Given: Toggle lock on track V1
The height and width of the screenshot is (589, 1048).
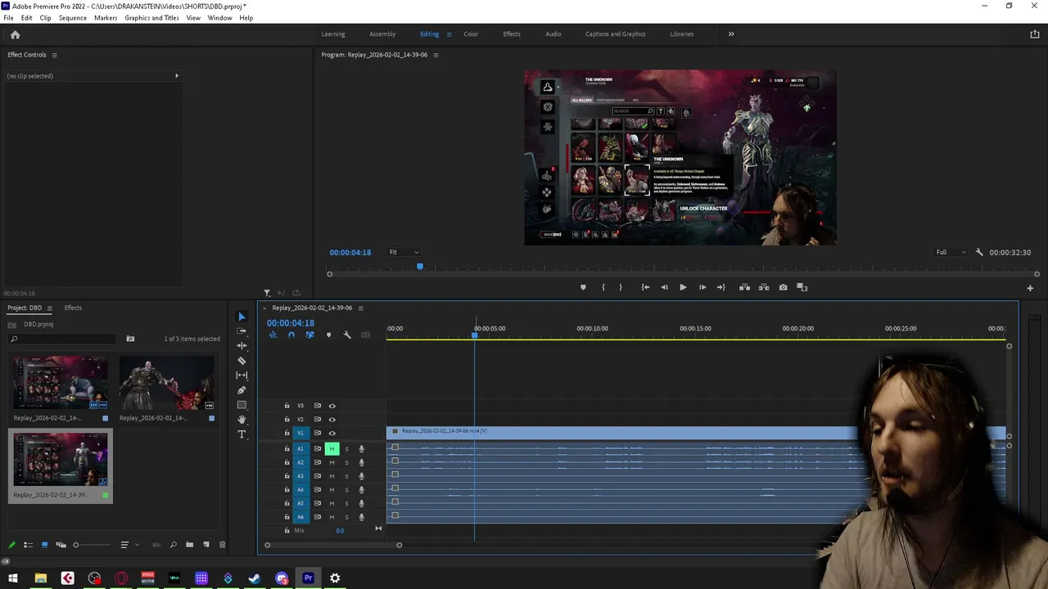Looking at the screenshot, I should tap(287, 433).
